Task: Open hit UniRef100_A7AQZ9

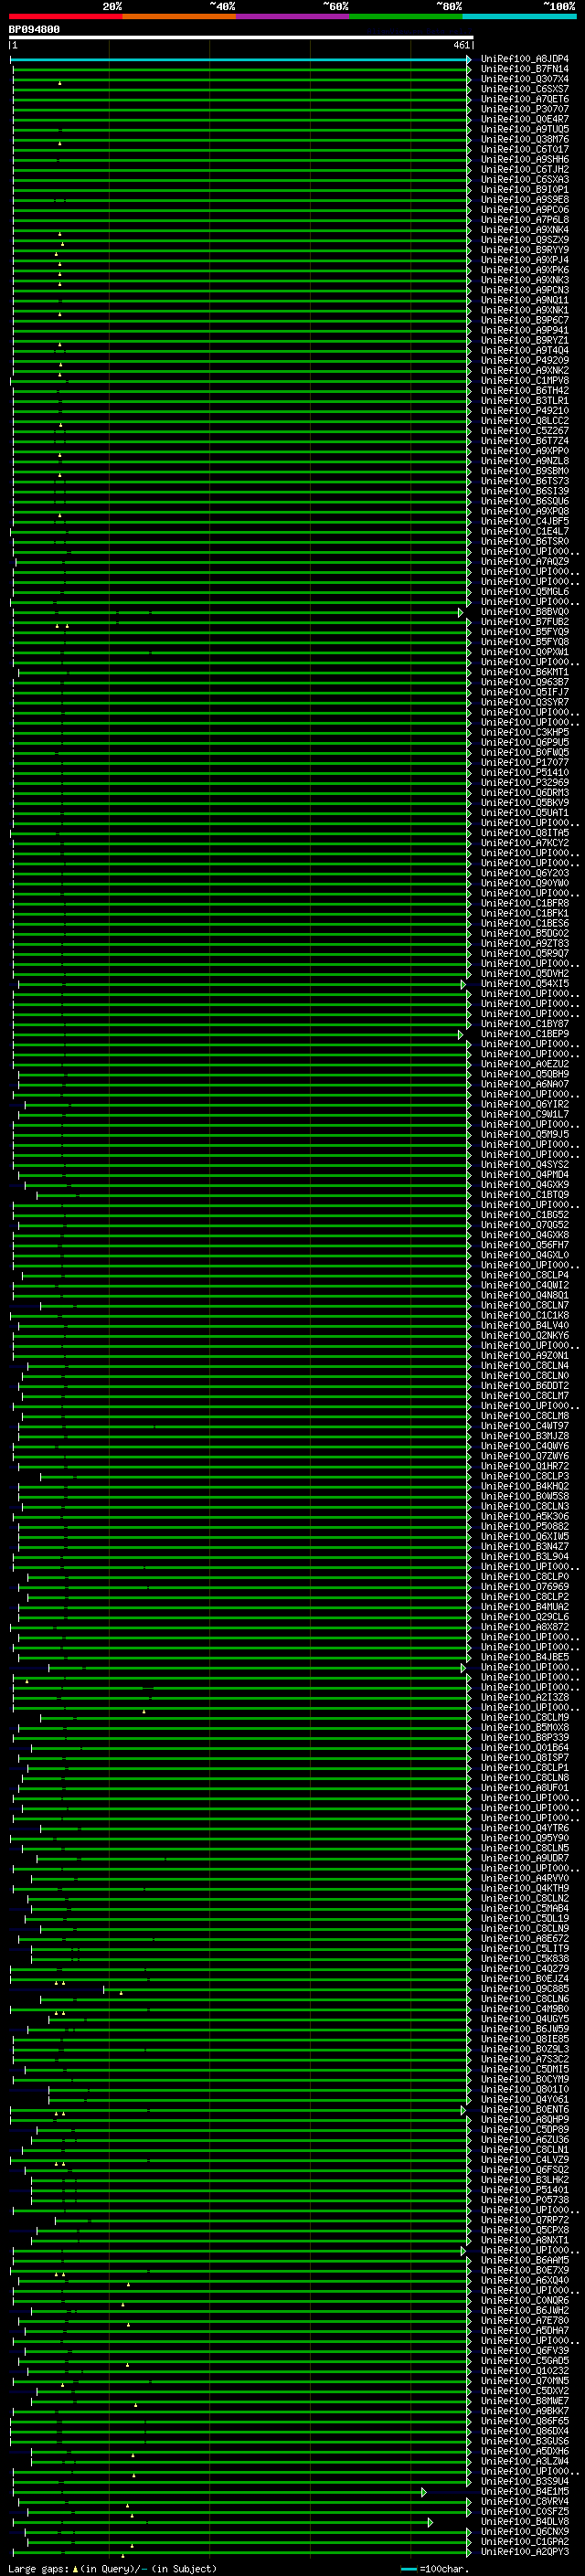Action: (x=524, y=561)
